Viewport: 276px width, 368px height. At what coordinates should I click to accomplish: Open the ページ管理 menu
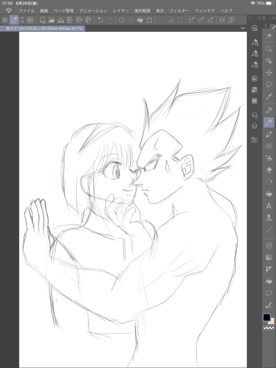pyautogui.click(x=63, y=11)
